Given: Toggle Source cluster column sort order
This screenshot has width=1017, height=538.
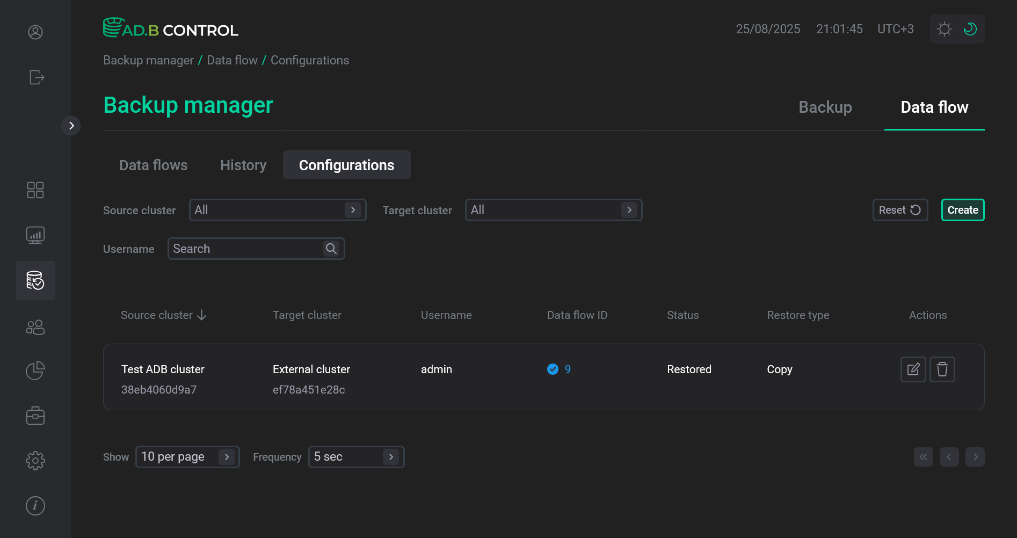Looking at the screenshot, I should pyautogui.click(x=201, y=315).
